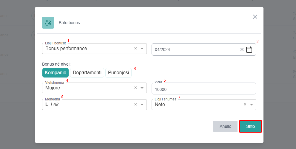Screen dimensions: 296x149
Task: Click the Bonus performance text in the combo box
Action: pos(66,48)
